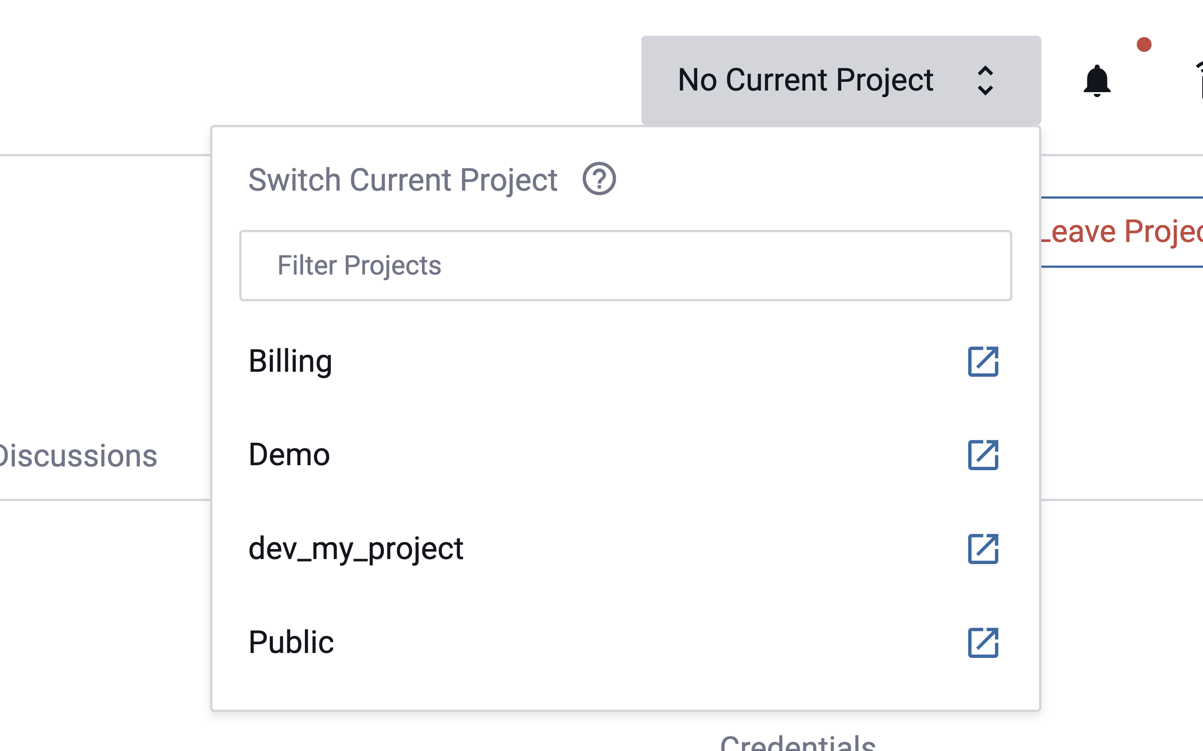The width and height of the screenshot is (1203, 751).
Task: Click the Discussions tab item
Action: pos(79,454)
